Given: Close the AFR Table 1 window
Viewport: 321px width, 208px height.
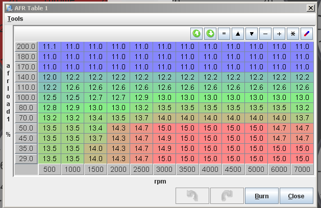Looking at the screenshot, I should click(310, 8).
